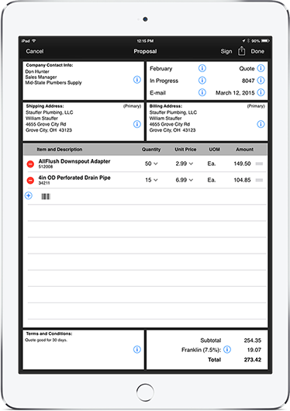Tap the Quantity column header
The width and height of the screenshot is (290, 411).
151,150
